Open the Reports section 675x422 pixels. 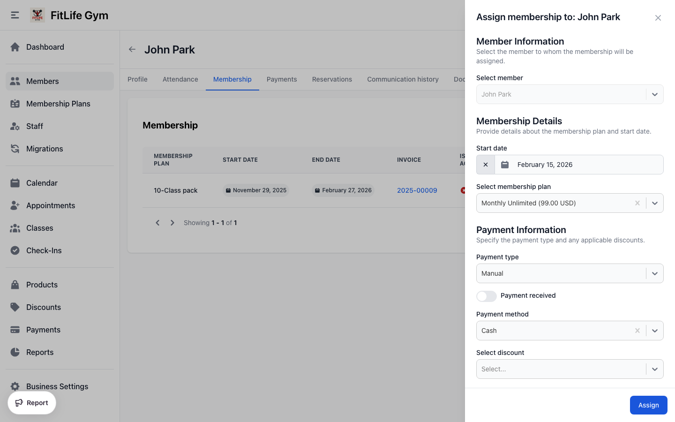tap(40, 352)
